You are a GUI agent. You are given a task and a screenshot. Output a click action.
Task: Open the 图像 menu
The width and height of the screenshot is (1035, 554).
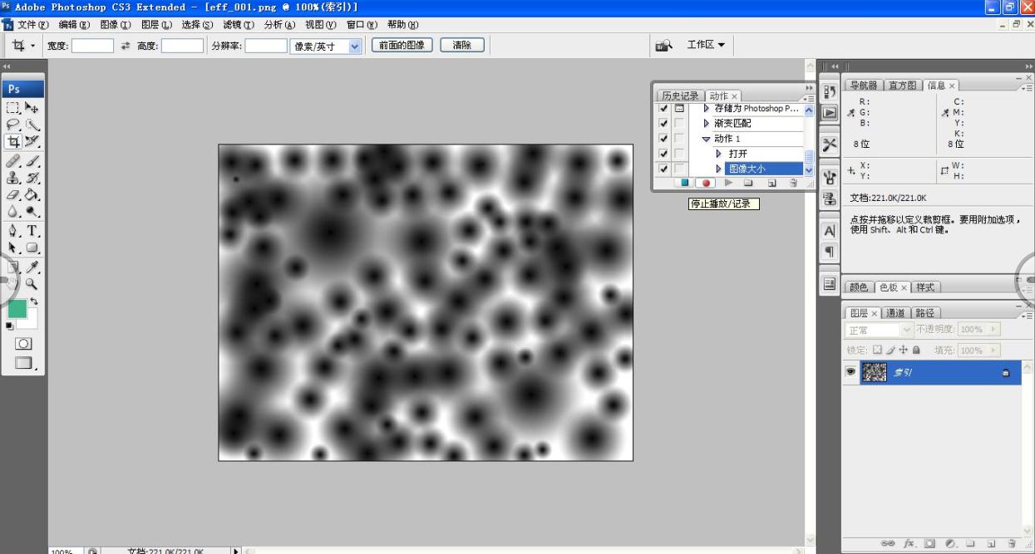click(x=115, y=25)
